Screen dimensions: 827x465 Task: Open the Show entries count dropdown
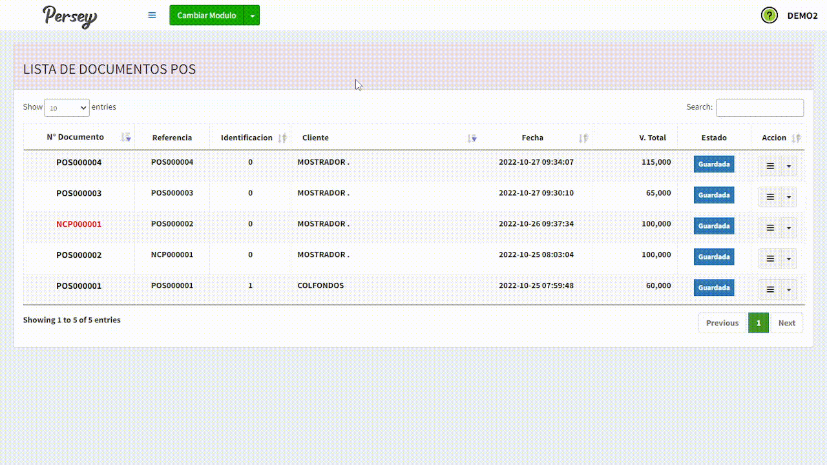click(67, 108)
